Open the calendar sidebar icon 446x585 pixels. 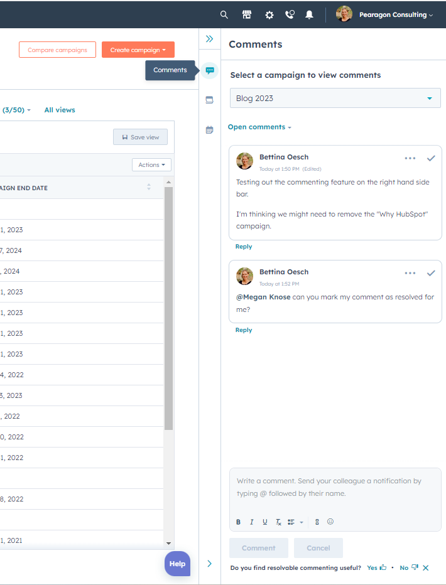click(x=209, y=130)
